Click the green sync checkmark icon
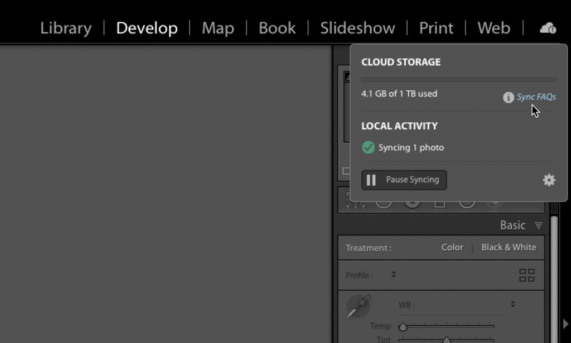The width and height of the screenshot is (571, 343). (368, 147)
